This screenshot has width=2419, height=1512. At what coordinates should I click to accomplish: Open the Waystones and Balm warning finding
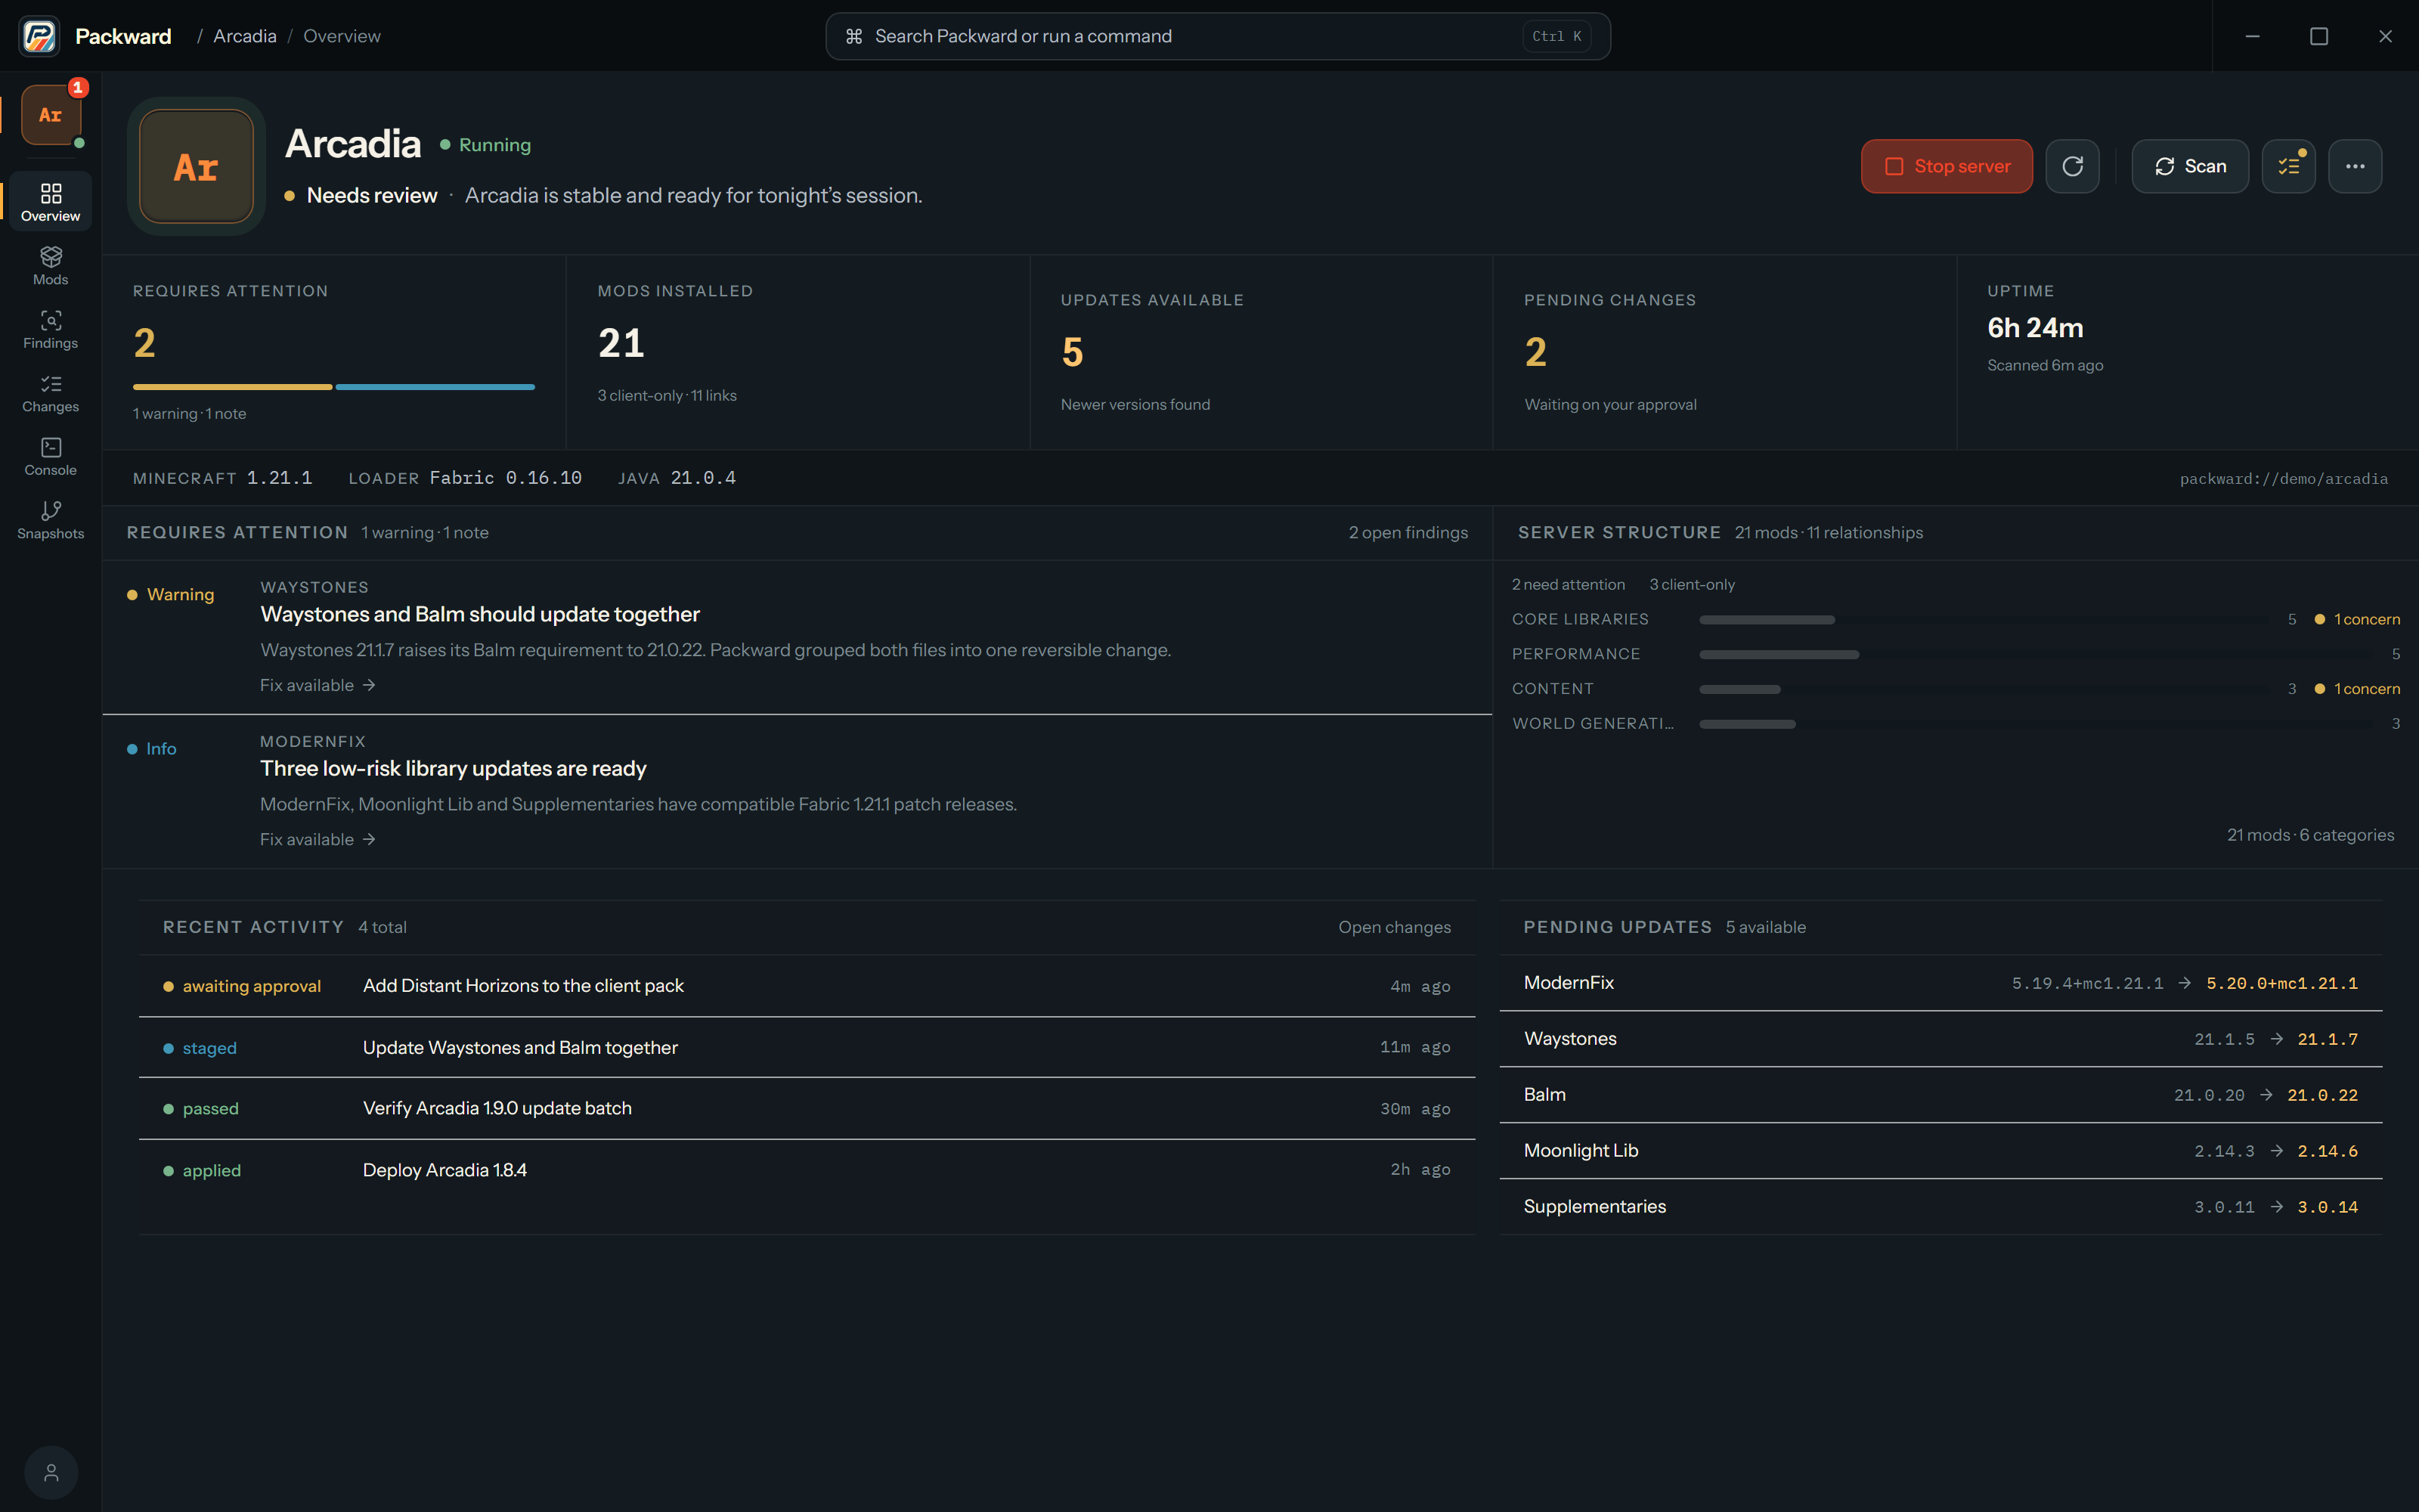coord(797,637)
